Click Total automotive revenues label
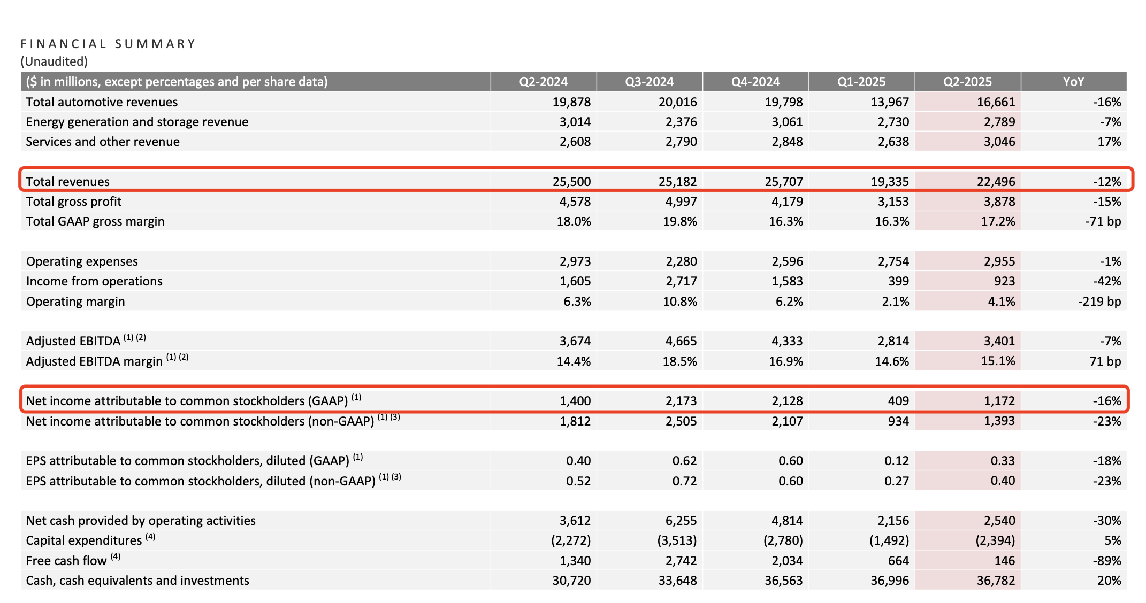Image resolution: width=1146 pixels, height=603 pixels. (102, 102)
